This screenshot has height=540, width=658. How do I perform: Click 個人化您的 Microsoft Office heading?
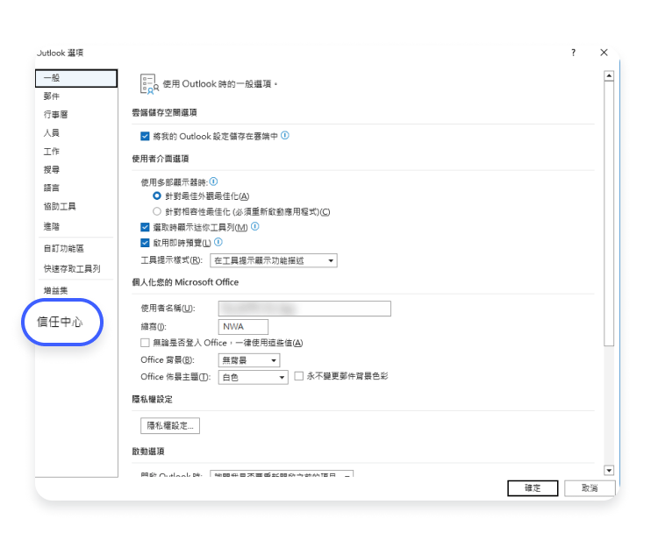(x=185, y=282)
